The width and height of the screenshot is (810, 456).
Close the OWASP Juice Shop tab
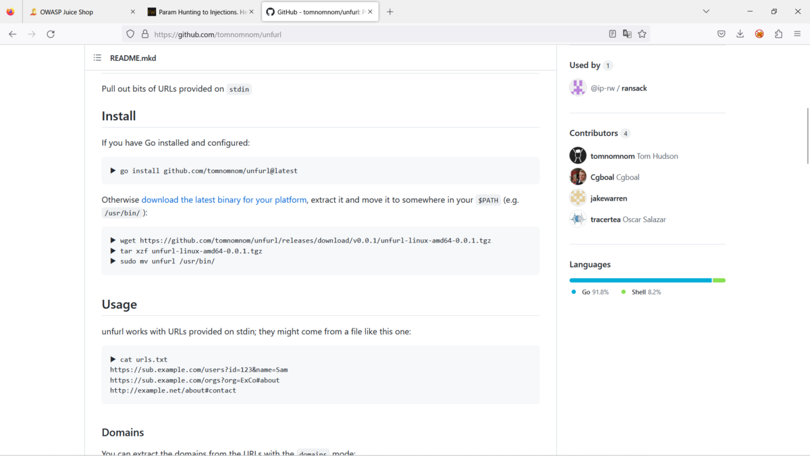click(x=132, y=11)
